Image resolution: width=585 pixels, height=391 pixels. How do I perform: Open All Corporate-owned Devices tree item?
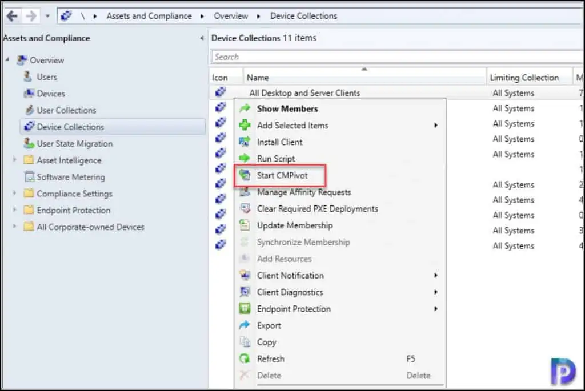pos(90,227)
